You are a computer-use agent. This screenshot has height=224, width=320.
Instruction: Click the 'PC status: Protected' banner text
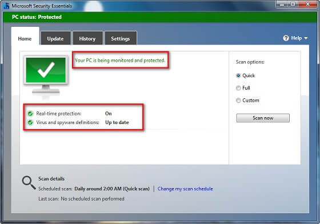tap(37, 17)
